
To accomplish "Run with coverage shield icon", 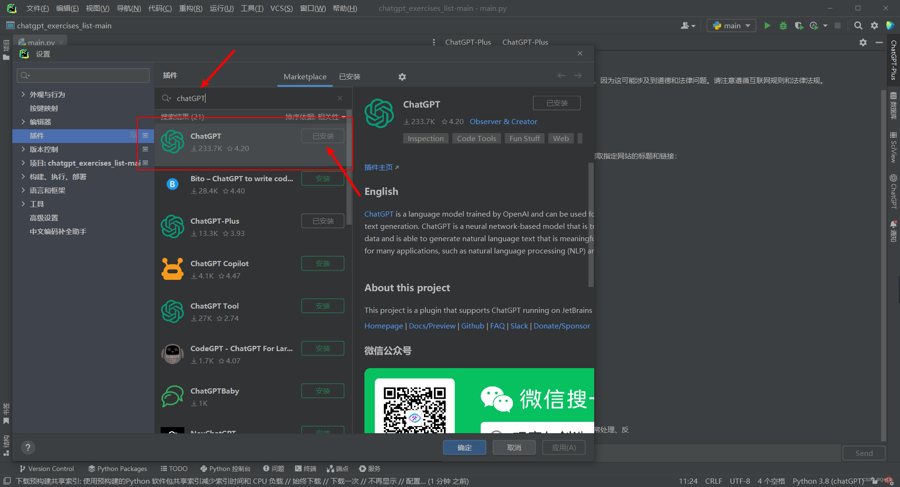I will click(x=799, y=25).
